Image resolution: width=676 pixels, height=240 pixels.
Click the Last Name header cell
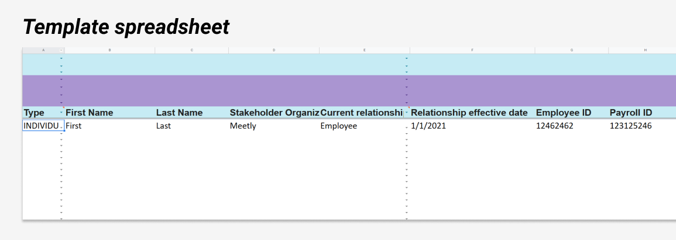click(x=191, y=113)
